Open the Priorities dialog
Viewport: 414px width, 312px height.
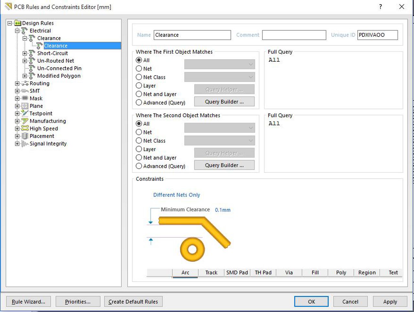(78, 302)
